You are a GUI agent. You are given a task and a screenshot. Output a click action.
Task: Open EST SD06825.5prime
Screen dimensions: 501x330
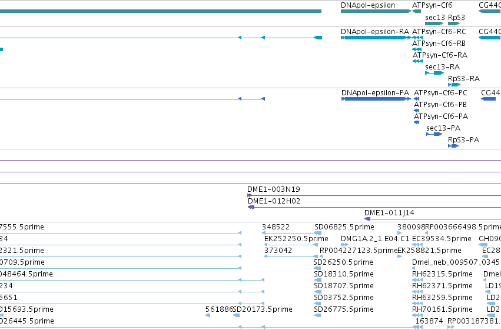(x=344, y=227)
